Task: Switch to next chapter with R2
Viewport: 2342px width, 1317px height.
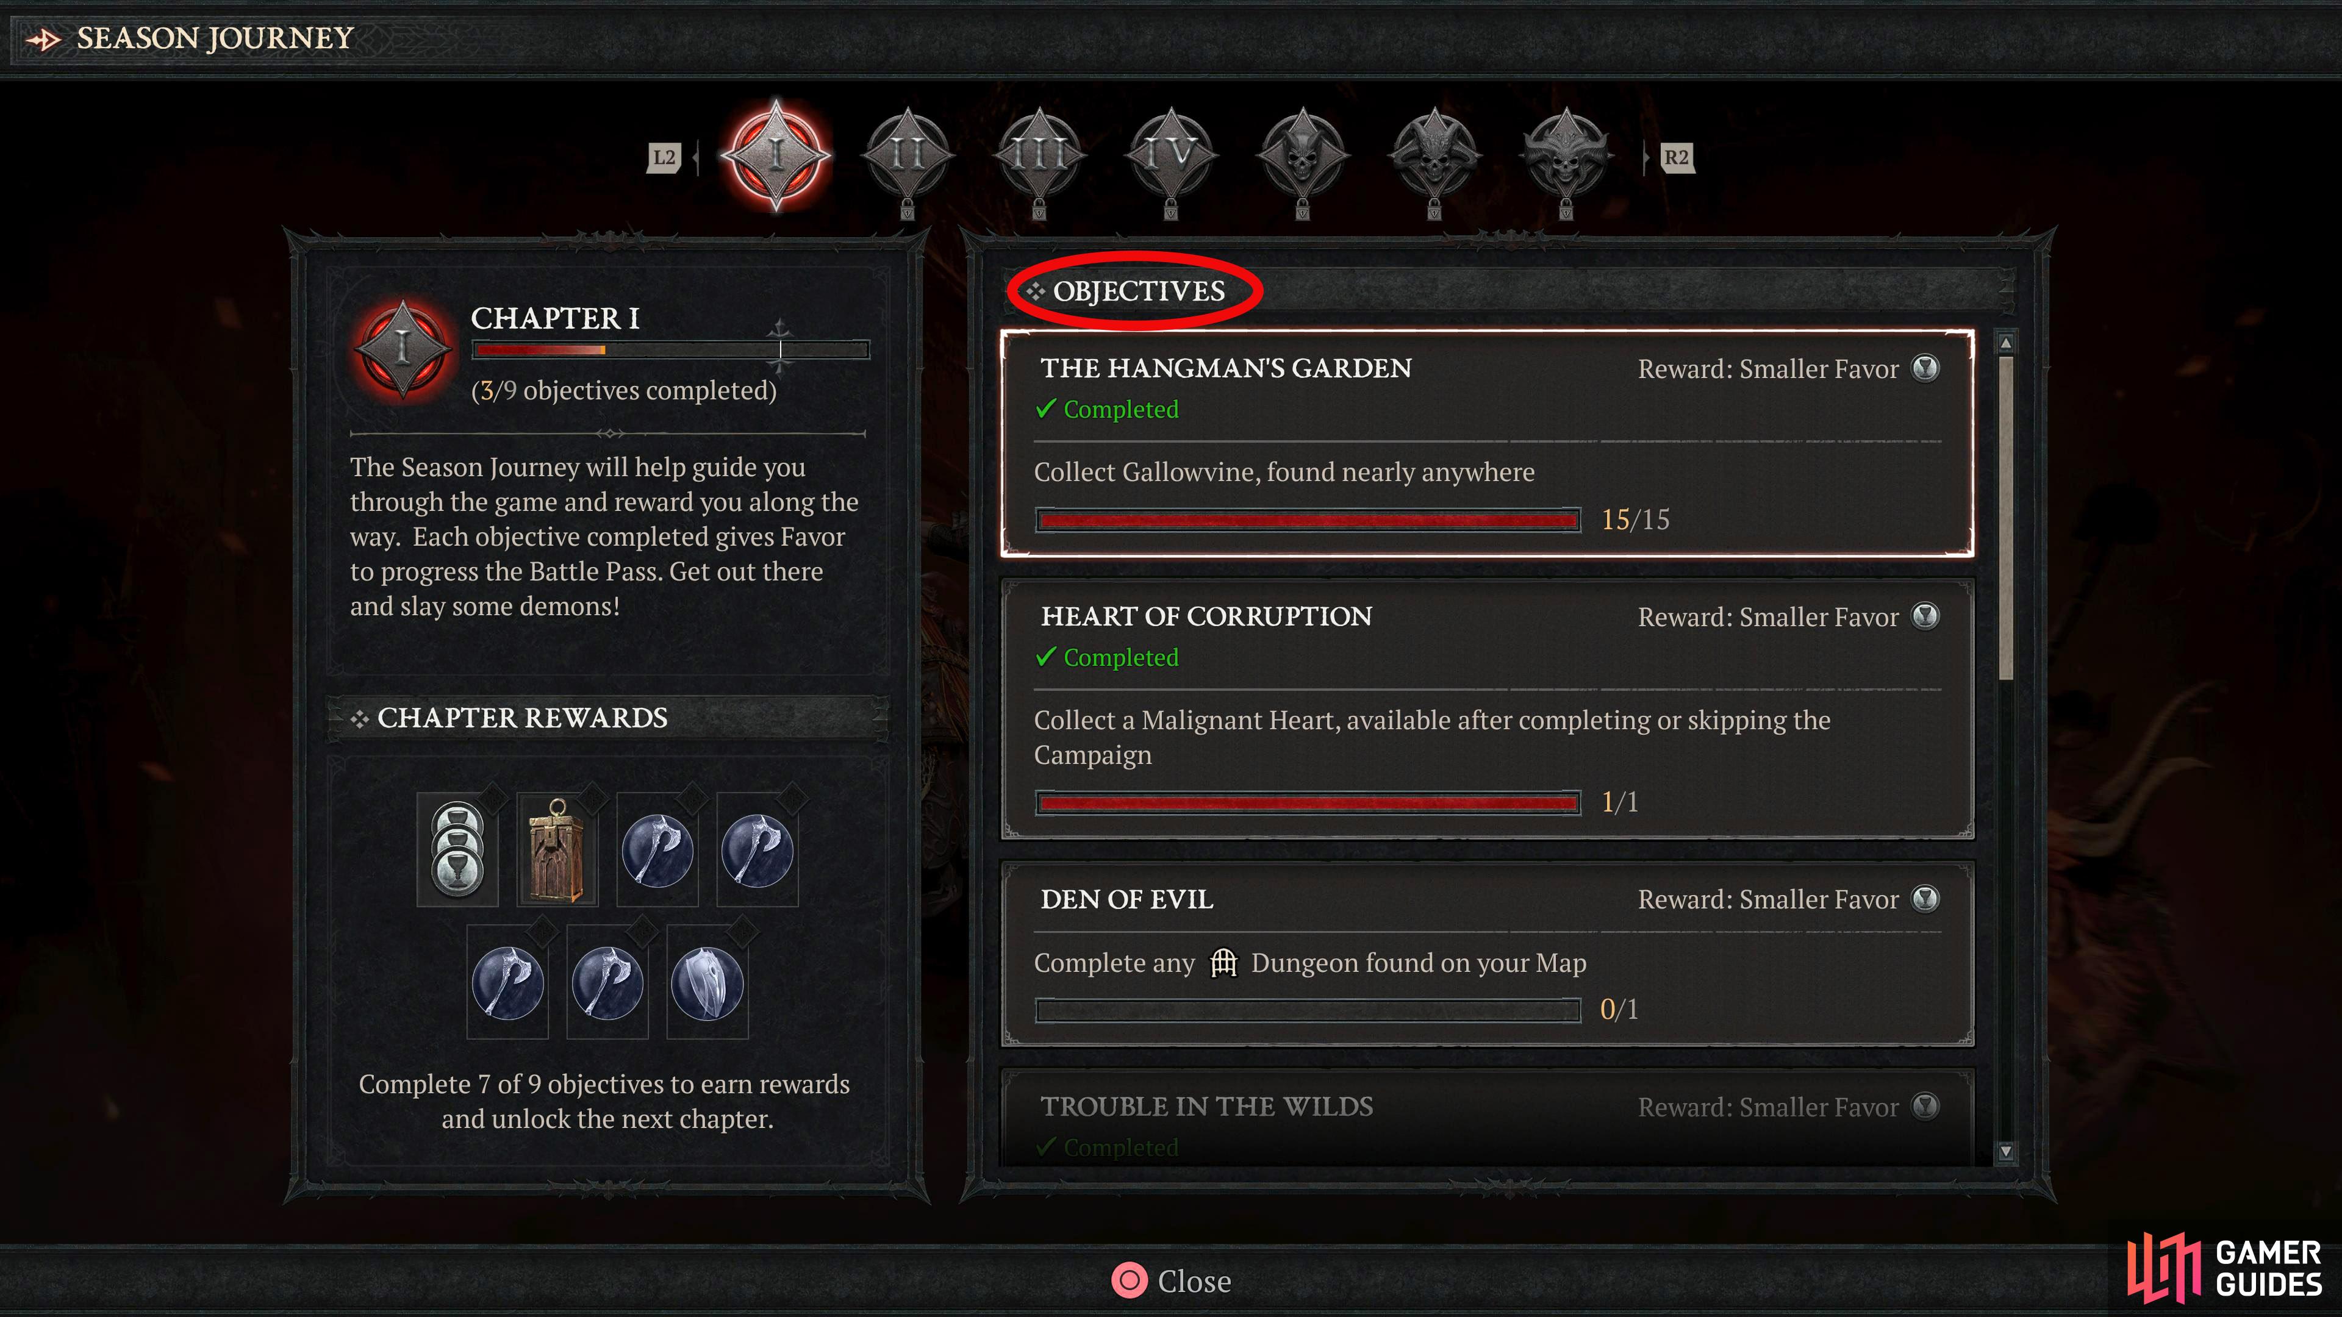Action: [x=1677, y=157]
